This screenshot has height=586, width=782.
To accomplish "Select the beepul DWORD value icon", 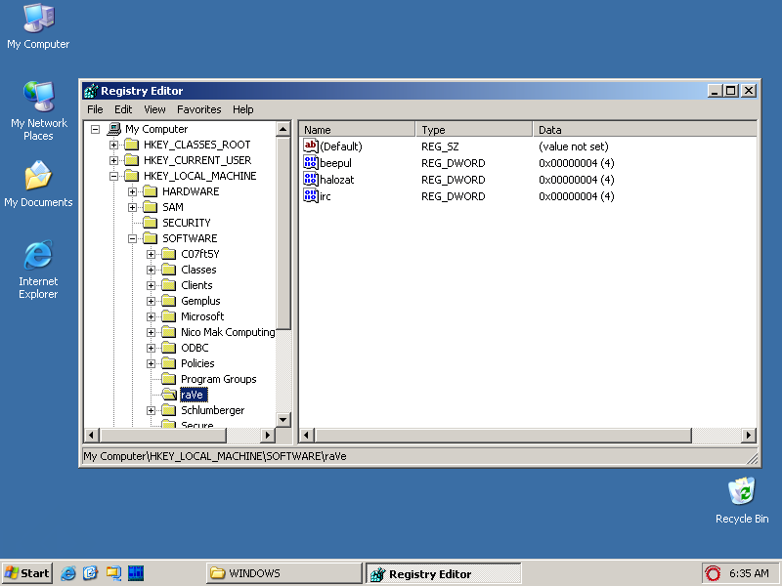I will [x=310, y=162].
